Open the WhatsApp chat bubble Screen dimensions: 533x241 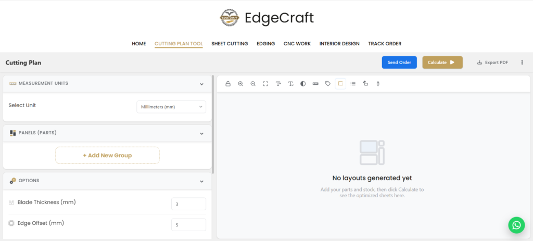517,225
